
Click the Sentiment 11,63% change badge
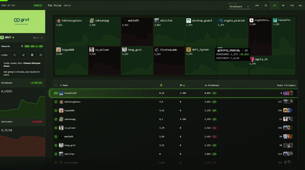37,122
